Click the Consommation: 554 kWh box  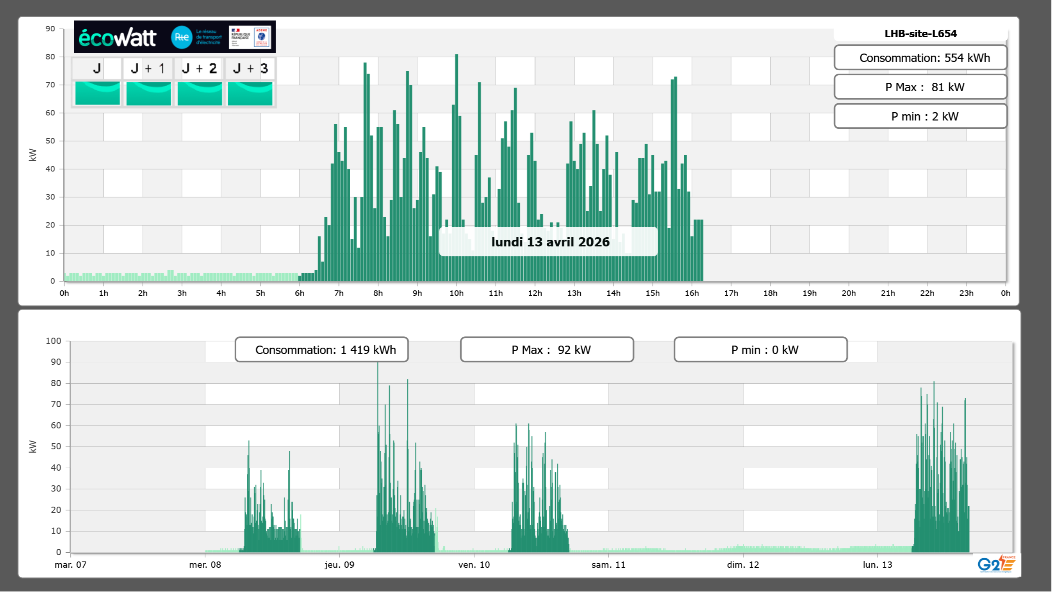pos(920,58)
